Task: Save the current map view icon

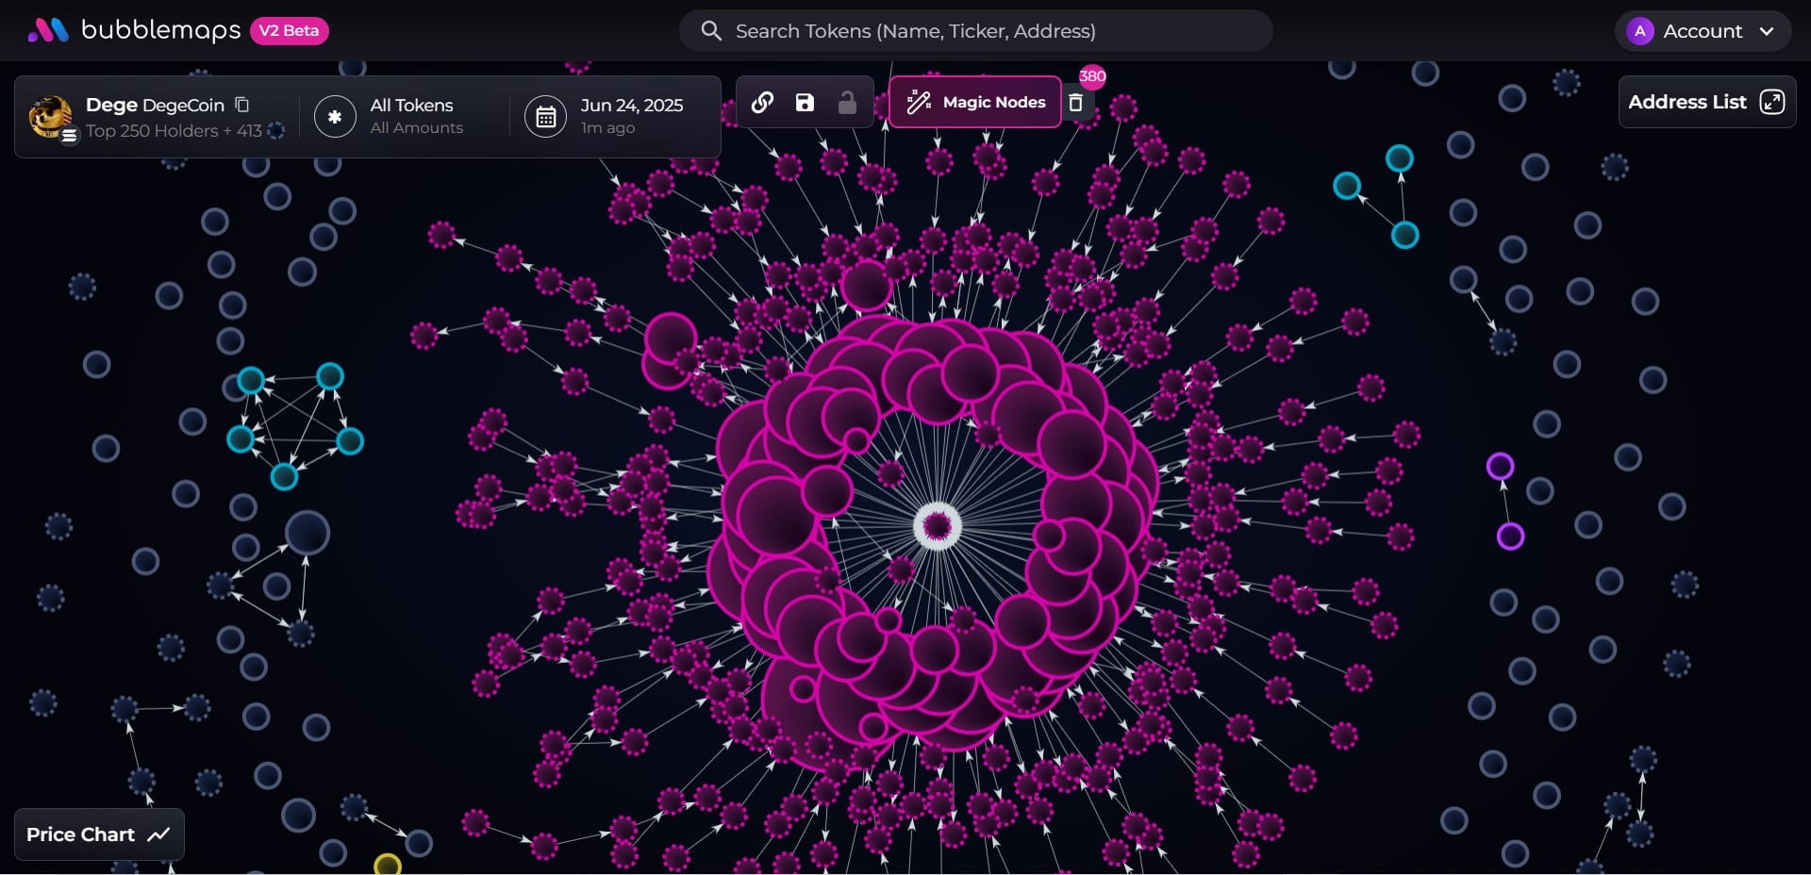Action: [x=805, y=102]
